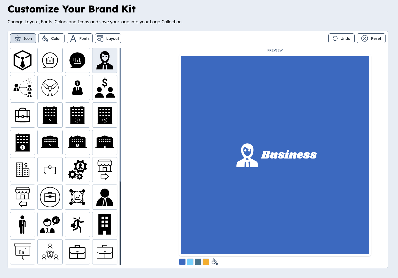Select the person with chart speech bubble icon

(50, 225)
